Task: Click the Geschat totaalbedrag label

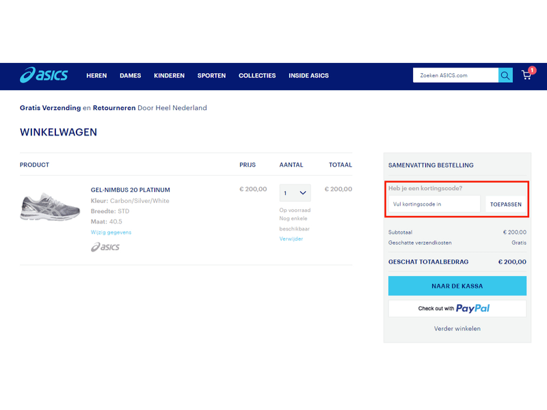Action: [429, 262]
